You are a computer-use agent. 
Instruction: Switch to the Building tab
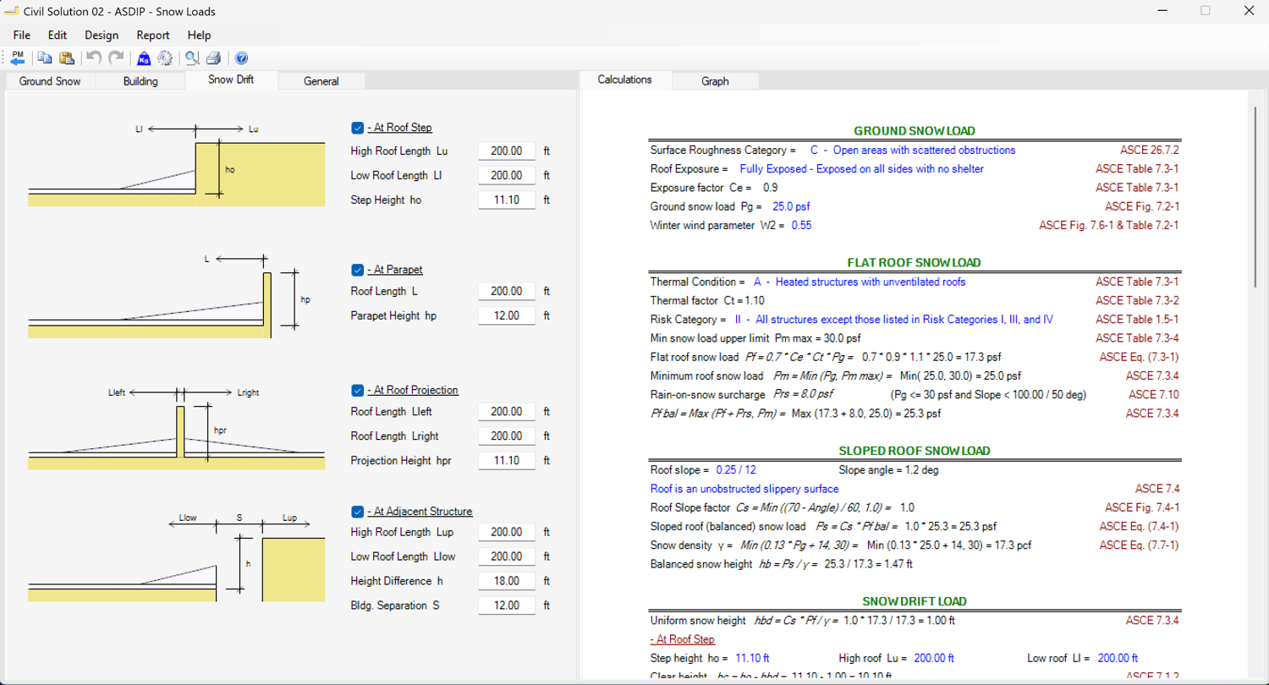point(140,81)
